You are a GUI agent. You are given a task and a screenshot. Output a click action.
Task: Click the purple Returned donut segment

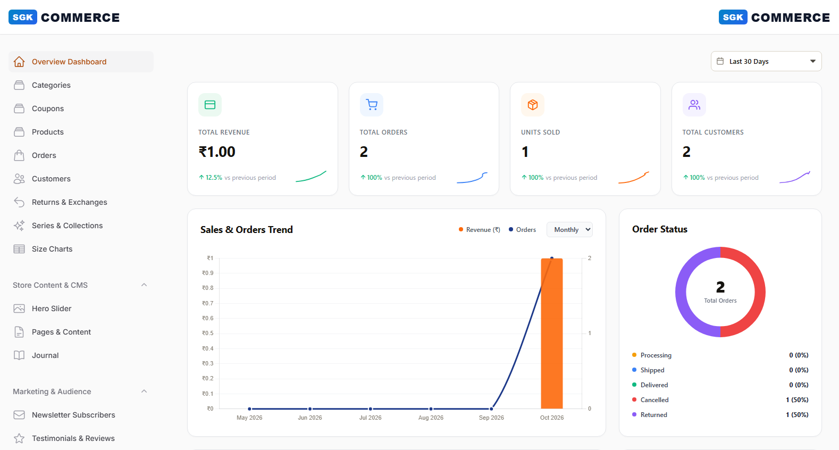(x=681, y=292)
